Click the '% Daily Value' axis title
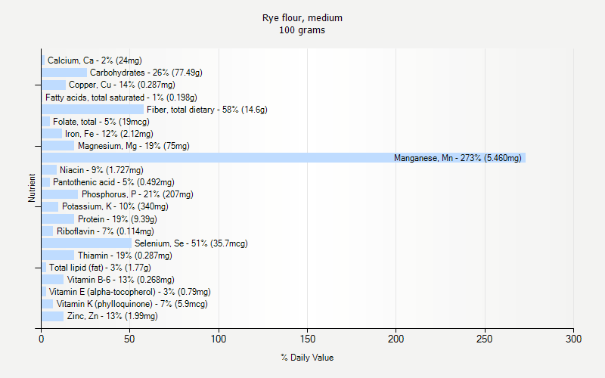Screen dimensions: 605x378 click(x=307, y=358)
